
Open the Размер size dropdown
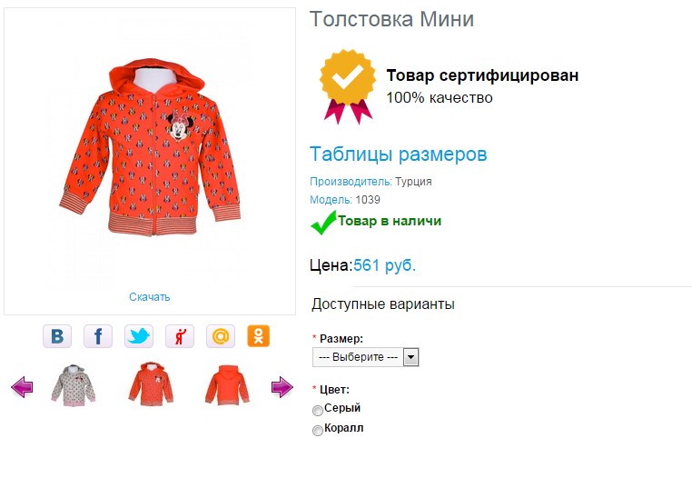tap(365, 357)
